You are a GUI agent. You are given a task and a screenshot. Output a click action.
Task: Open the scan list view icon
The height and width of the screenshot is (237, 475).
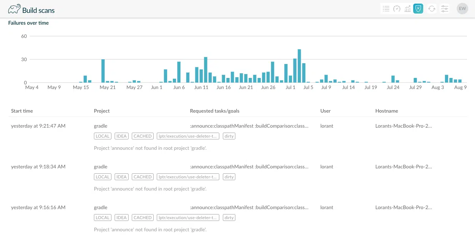coord(386,9)
